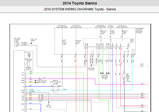Image resolution: width=159 pixels, height=112 pixels.
Task: Click the OBD FUSE 7.5A label
Action: tap(113, 32)
